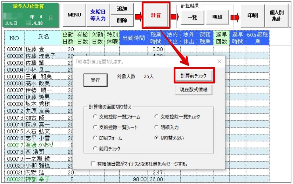The width and height of the screenshot is (293, 184).
Task: Click 出勤時間 cell 98.00
Action: click(134, 179)
